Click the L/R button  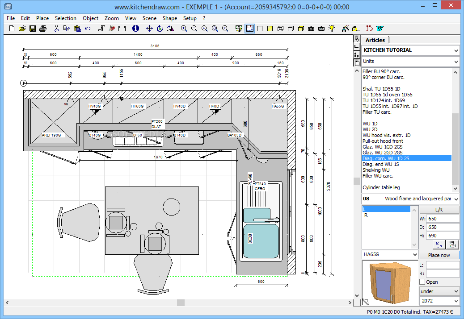[x=439, y=210]
